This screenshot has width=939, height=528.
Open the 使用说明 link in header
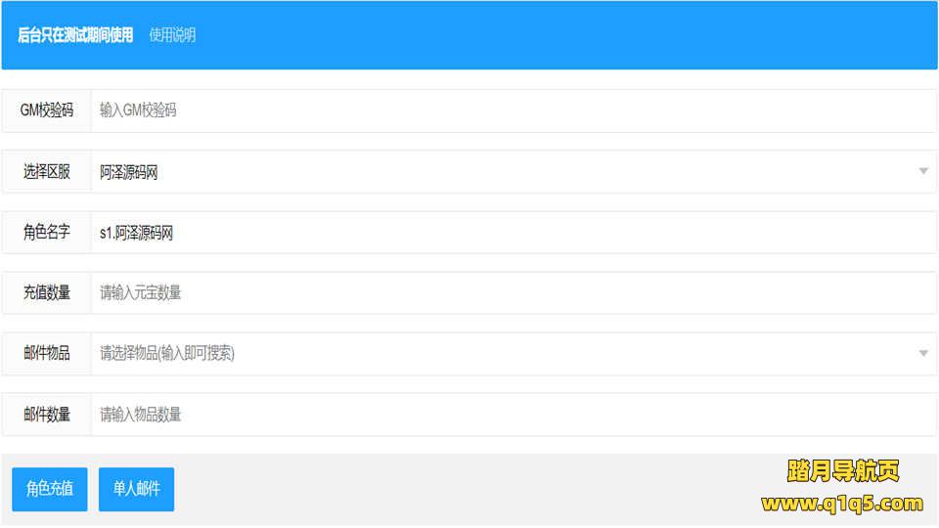(172, 35)
